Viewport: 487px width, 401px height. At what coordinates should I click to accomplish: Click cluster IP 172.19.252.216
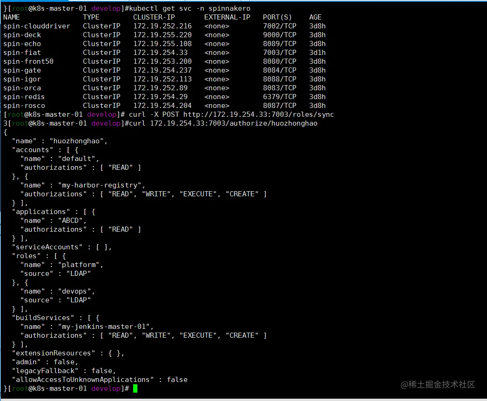point(162,26)
